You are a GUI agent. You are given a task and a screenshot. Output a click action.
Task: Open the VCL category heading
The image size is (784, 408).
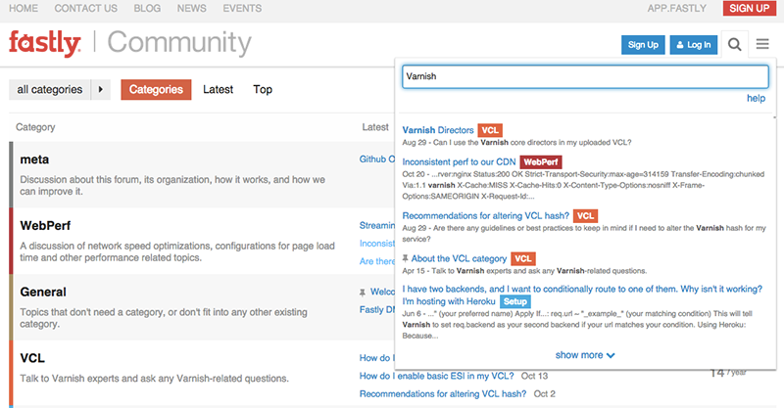tap(32, 358)
